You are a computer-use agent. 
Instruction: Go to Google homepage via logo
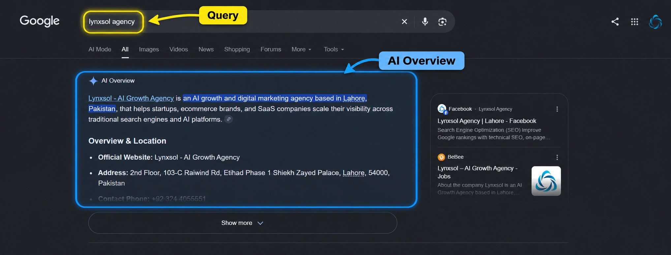(40, 21)
